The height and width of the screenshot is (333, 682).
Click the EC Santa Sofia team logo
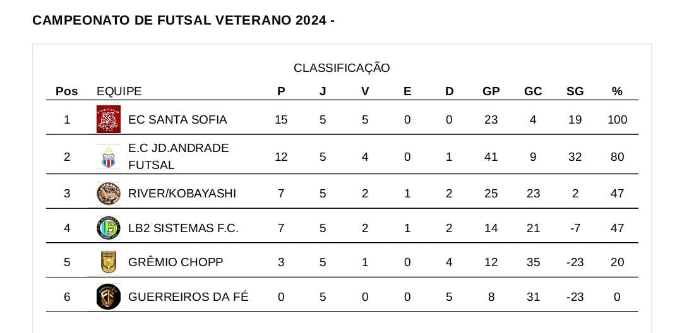pyautogui.click(x=109, y=119)
